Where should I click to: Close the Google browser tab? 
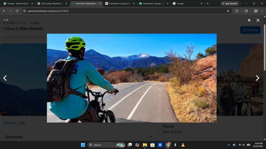201,4
